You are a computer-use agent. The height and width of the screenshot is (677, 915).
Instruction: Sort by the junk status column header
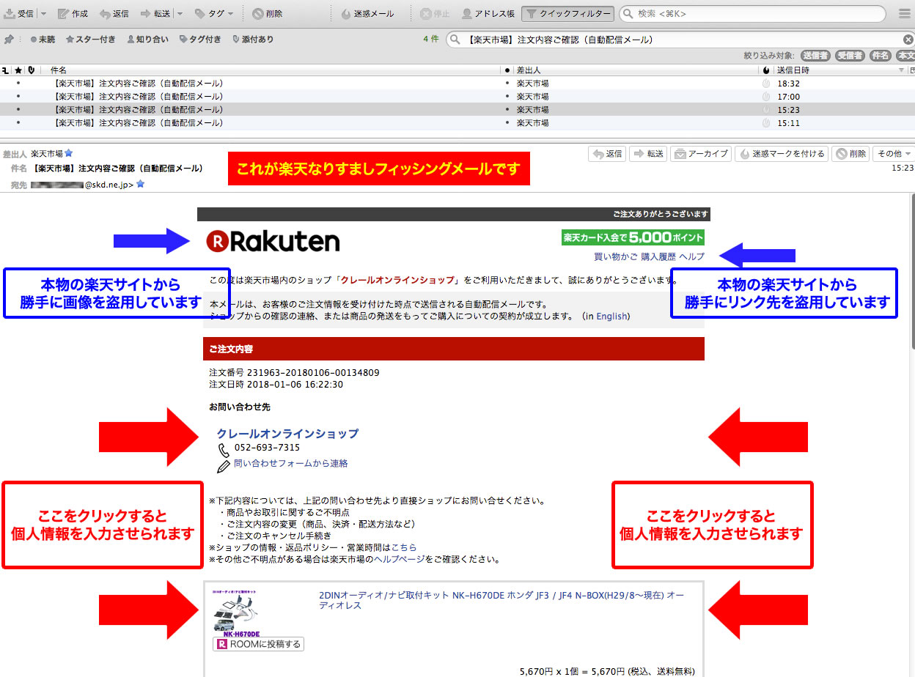[766, 70]
